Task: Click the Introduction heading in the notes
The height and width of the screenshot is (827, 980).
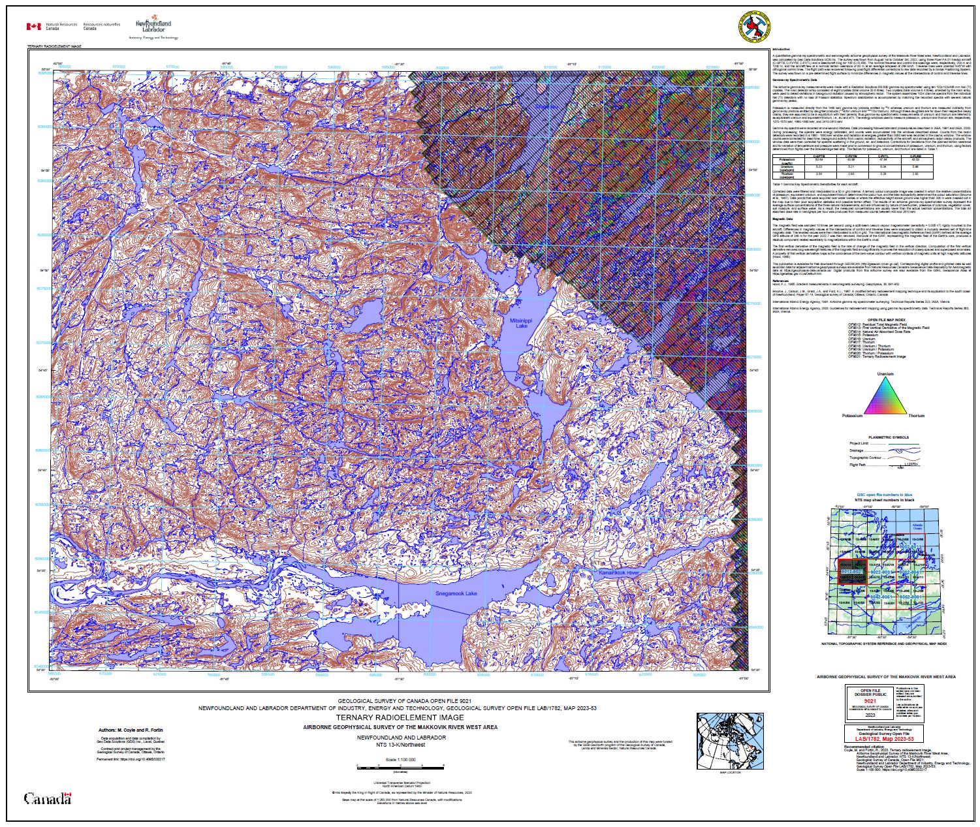Action: click(781, 50)
